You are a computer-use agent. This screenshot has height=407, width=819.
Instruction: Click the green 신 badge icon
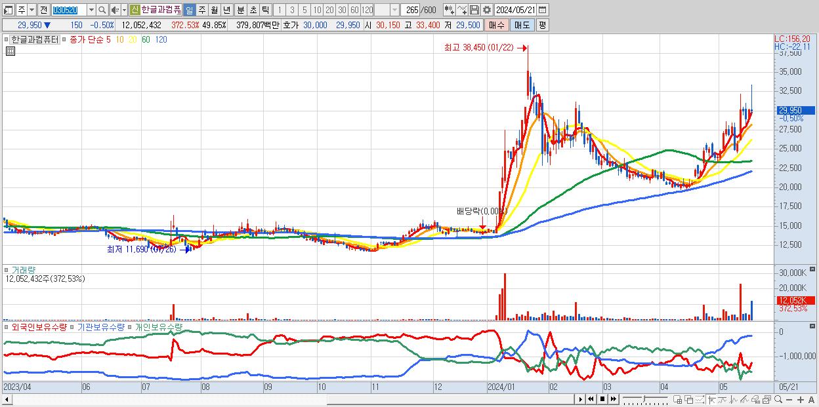[135, 10]
